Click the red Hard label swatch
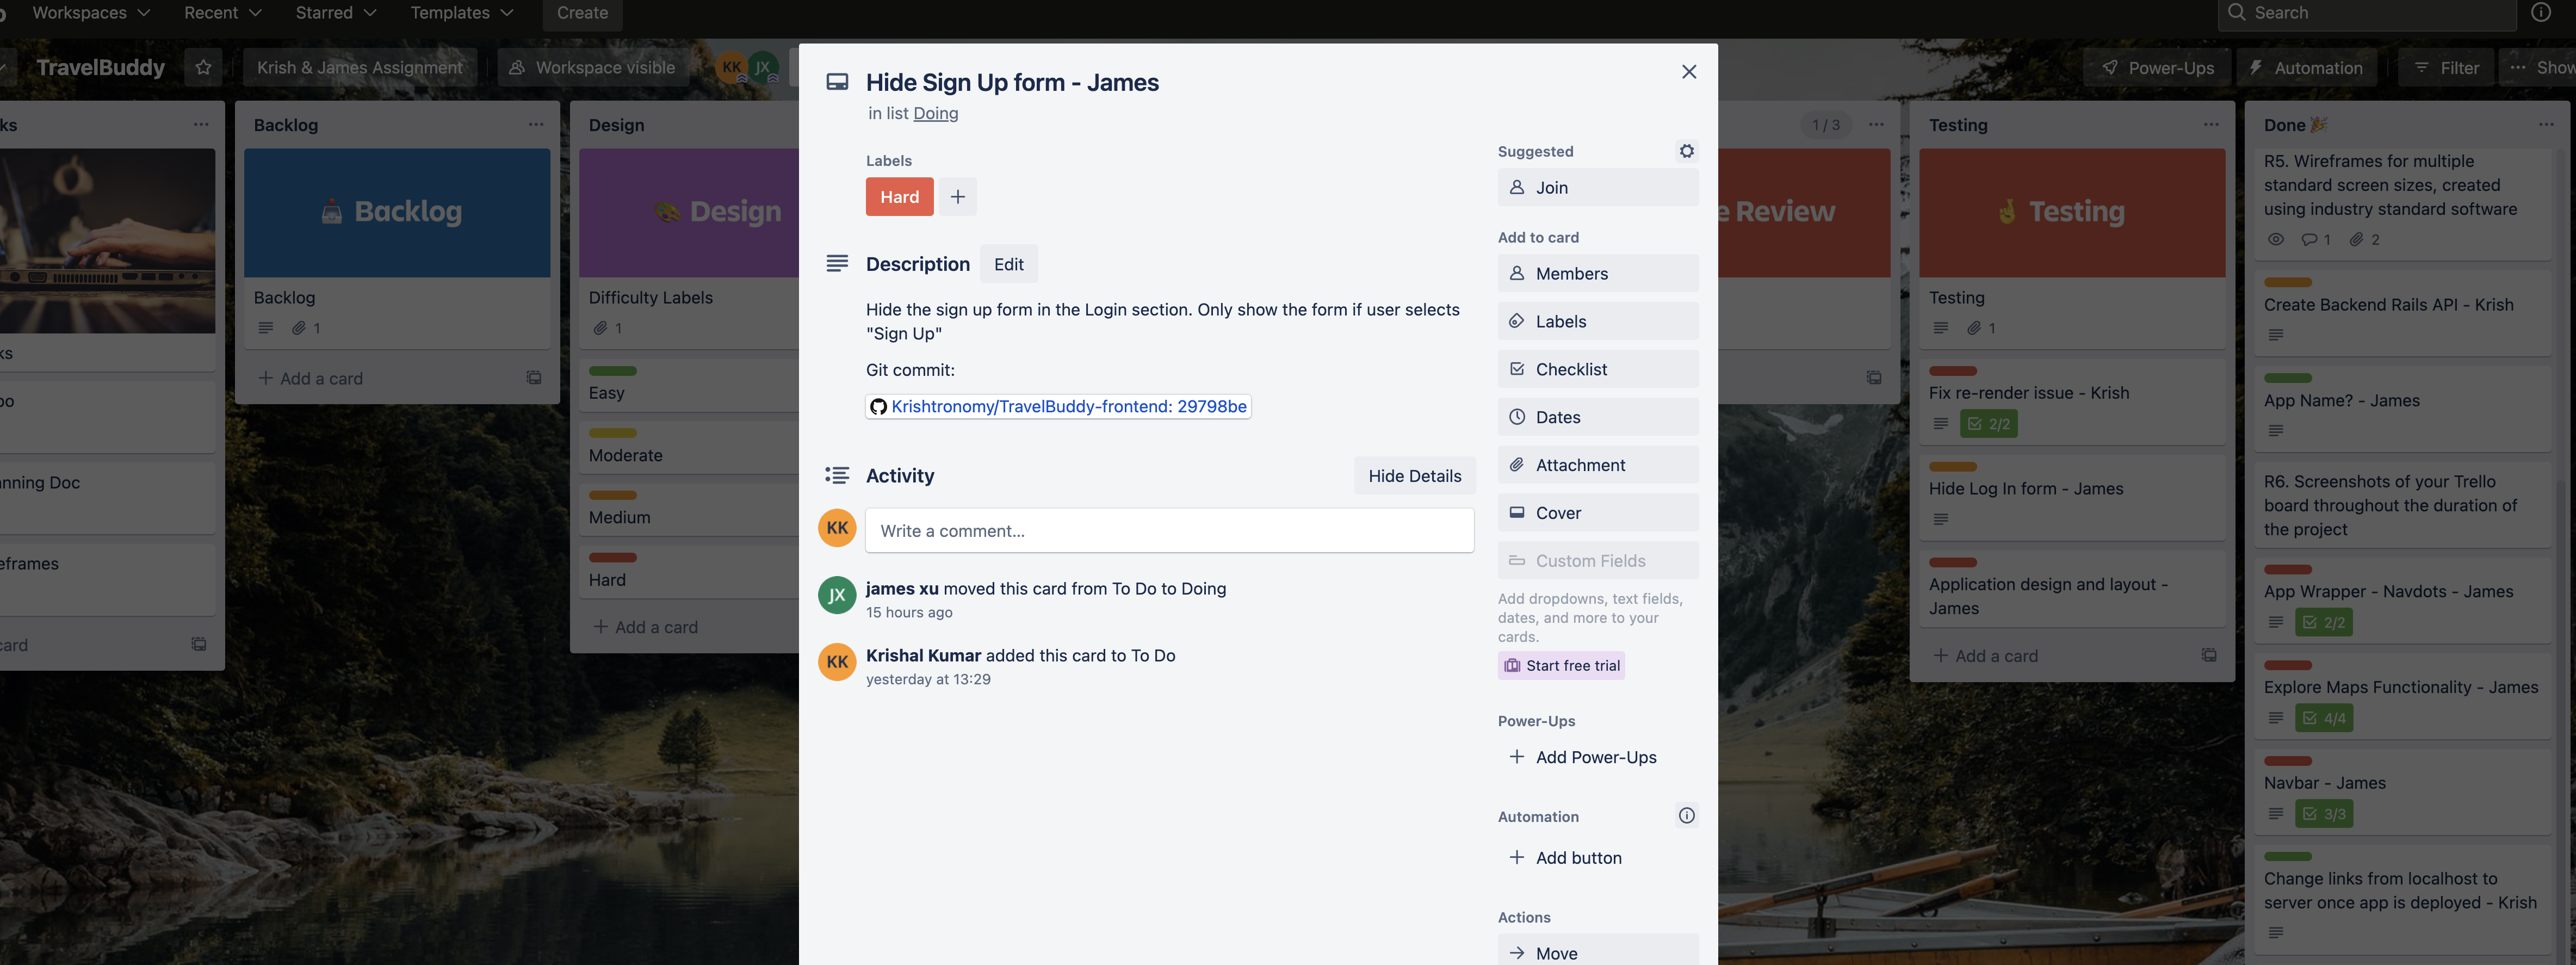The width and height of the screenshot is (2576, 965). click(899, 197)
